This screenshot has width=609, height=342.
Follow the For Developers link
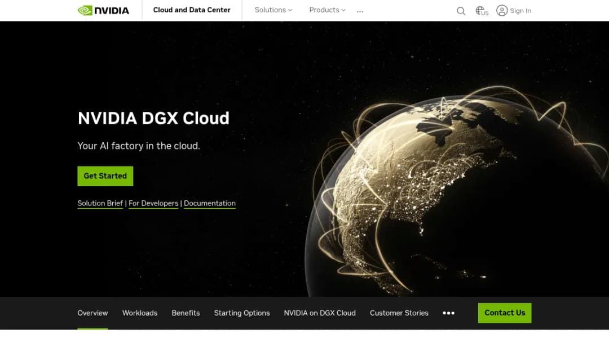153,203
